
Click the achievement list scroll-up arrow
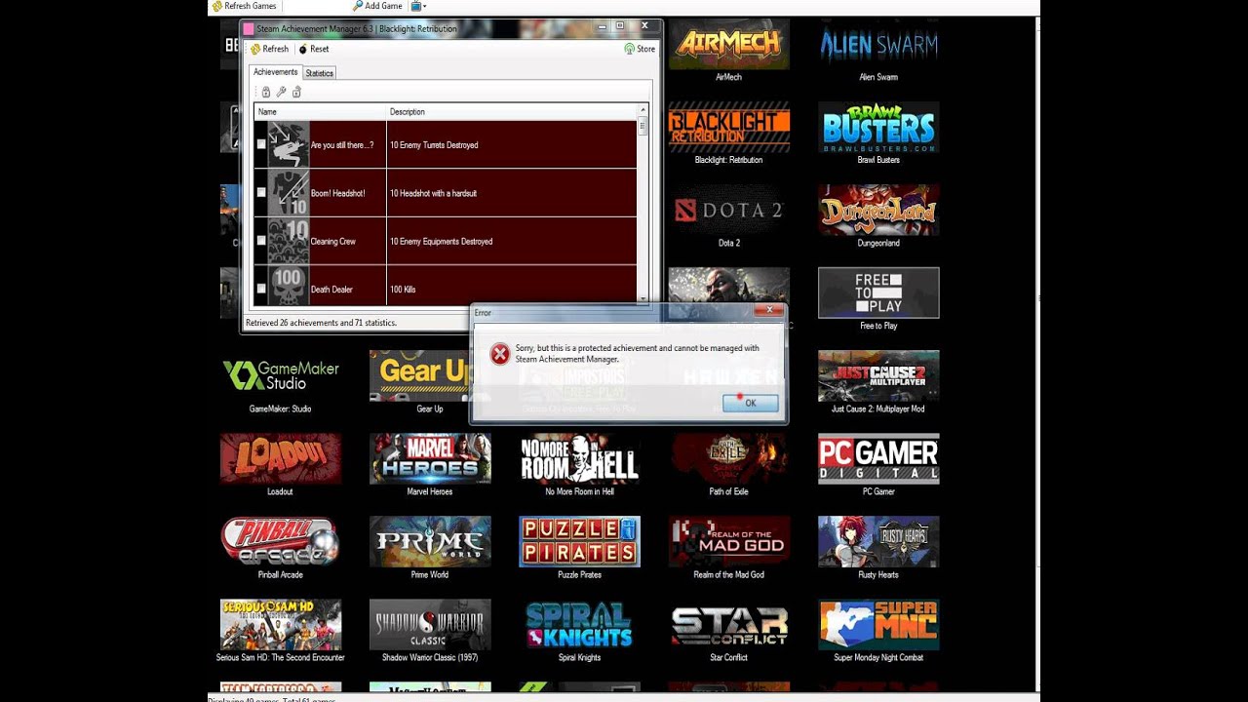click(643, 110)
